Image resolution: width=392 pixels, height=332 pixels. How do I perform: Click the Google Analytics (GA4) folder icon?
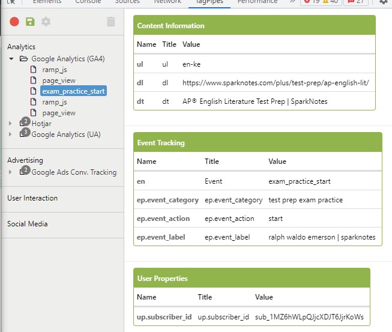tap(24, 59)
